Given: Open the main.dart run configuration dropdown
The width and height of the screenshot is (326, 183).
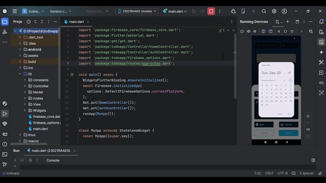Looking at the screenshot, I should (x=175, y=11).
